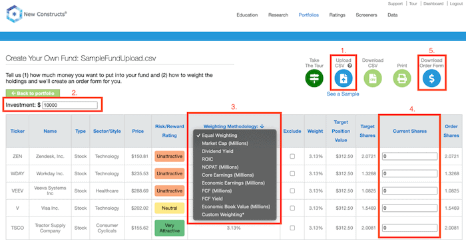Open the Ratings nav menu
466x241 pixels.
[x=337, y=15]
